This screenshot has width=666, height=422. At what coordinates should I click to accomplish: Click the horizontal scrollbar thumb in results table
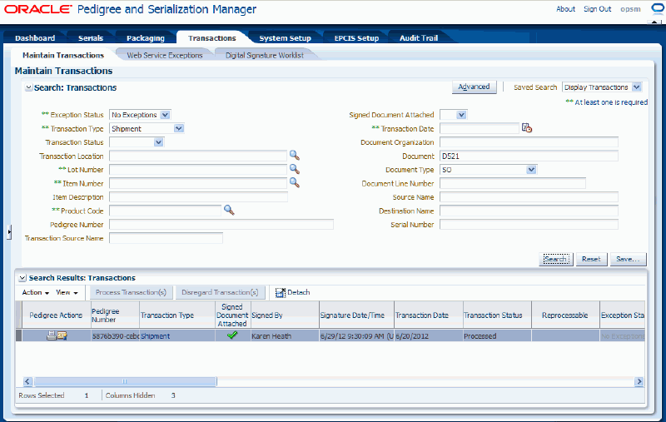[126, 381]
